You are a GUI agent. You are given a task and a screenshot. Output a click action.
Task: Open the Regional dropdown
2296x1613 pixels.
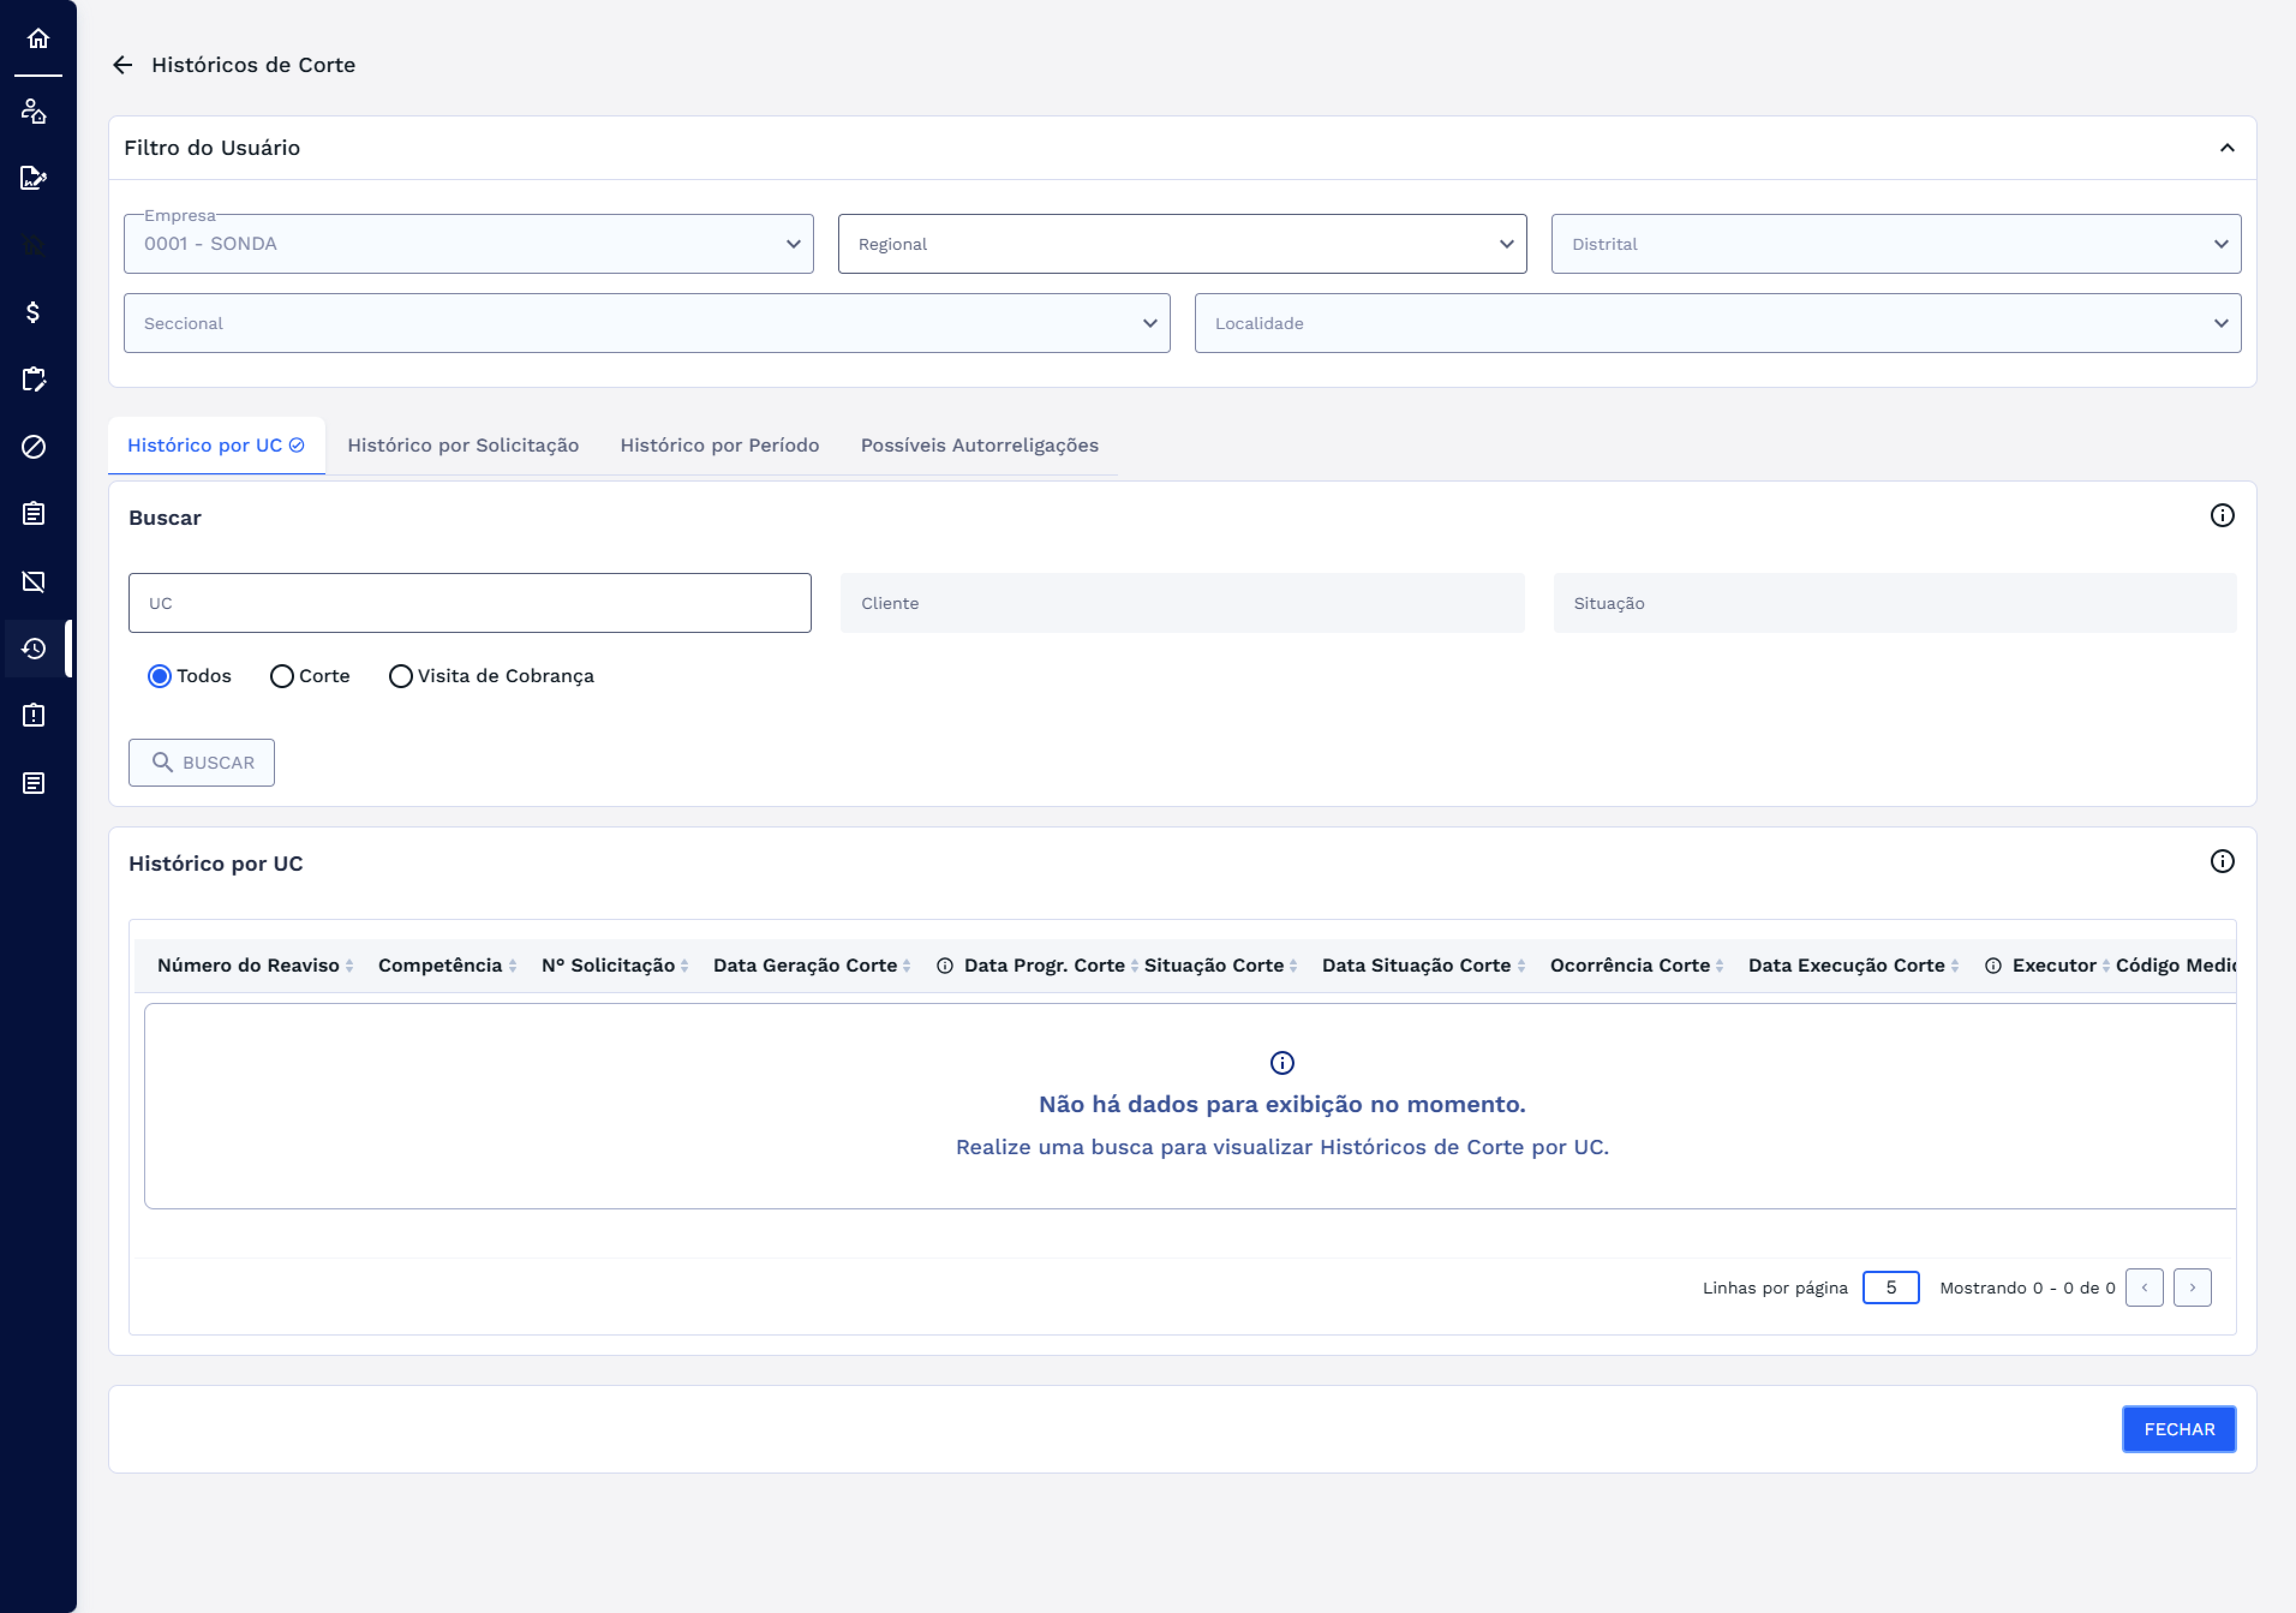1181,244
